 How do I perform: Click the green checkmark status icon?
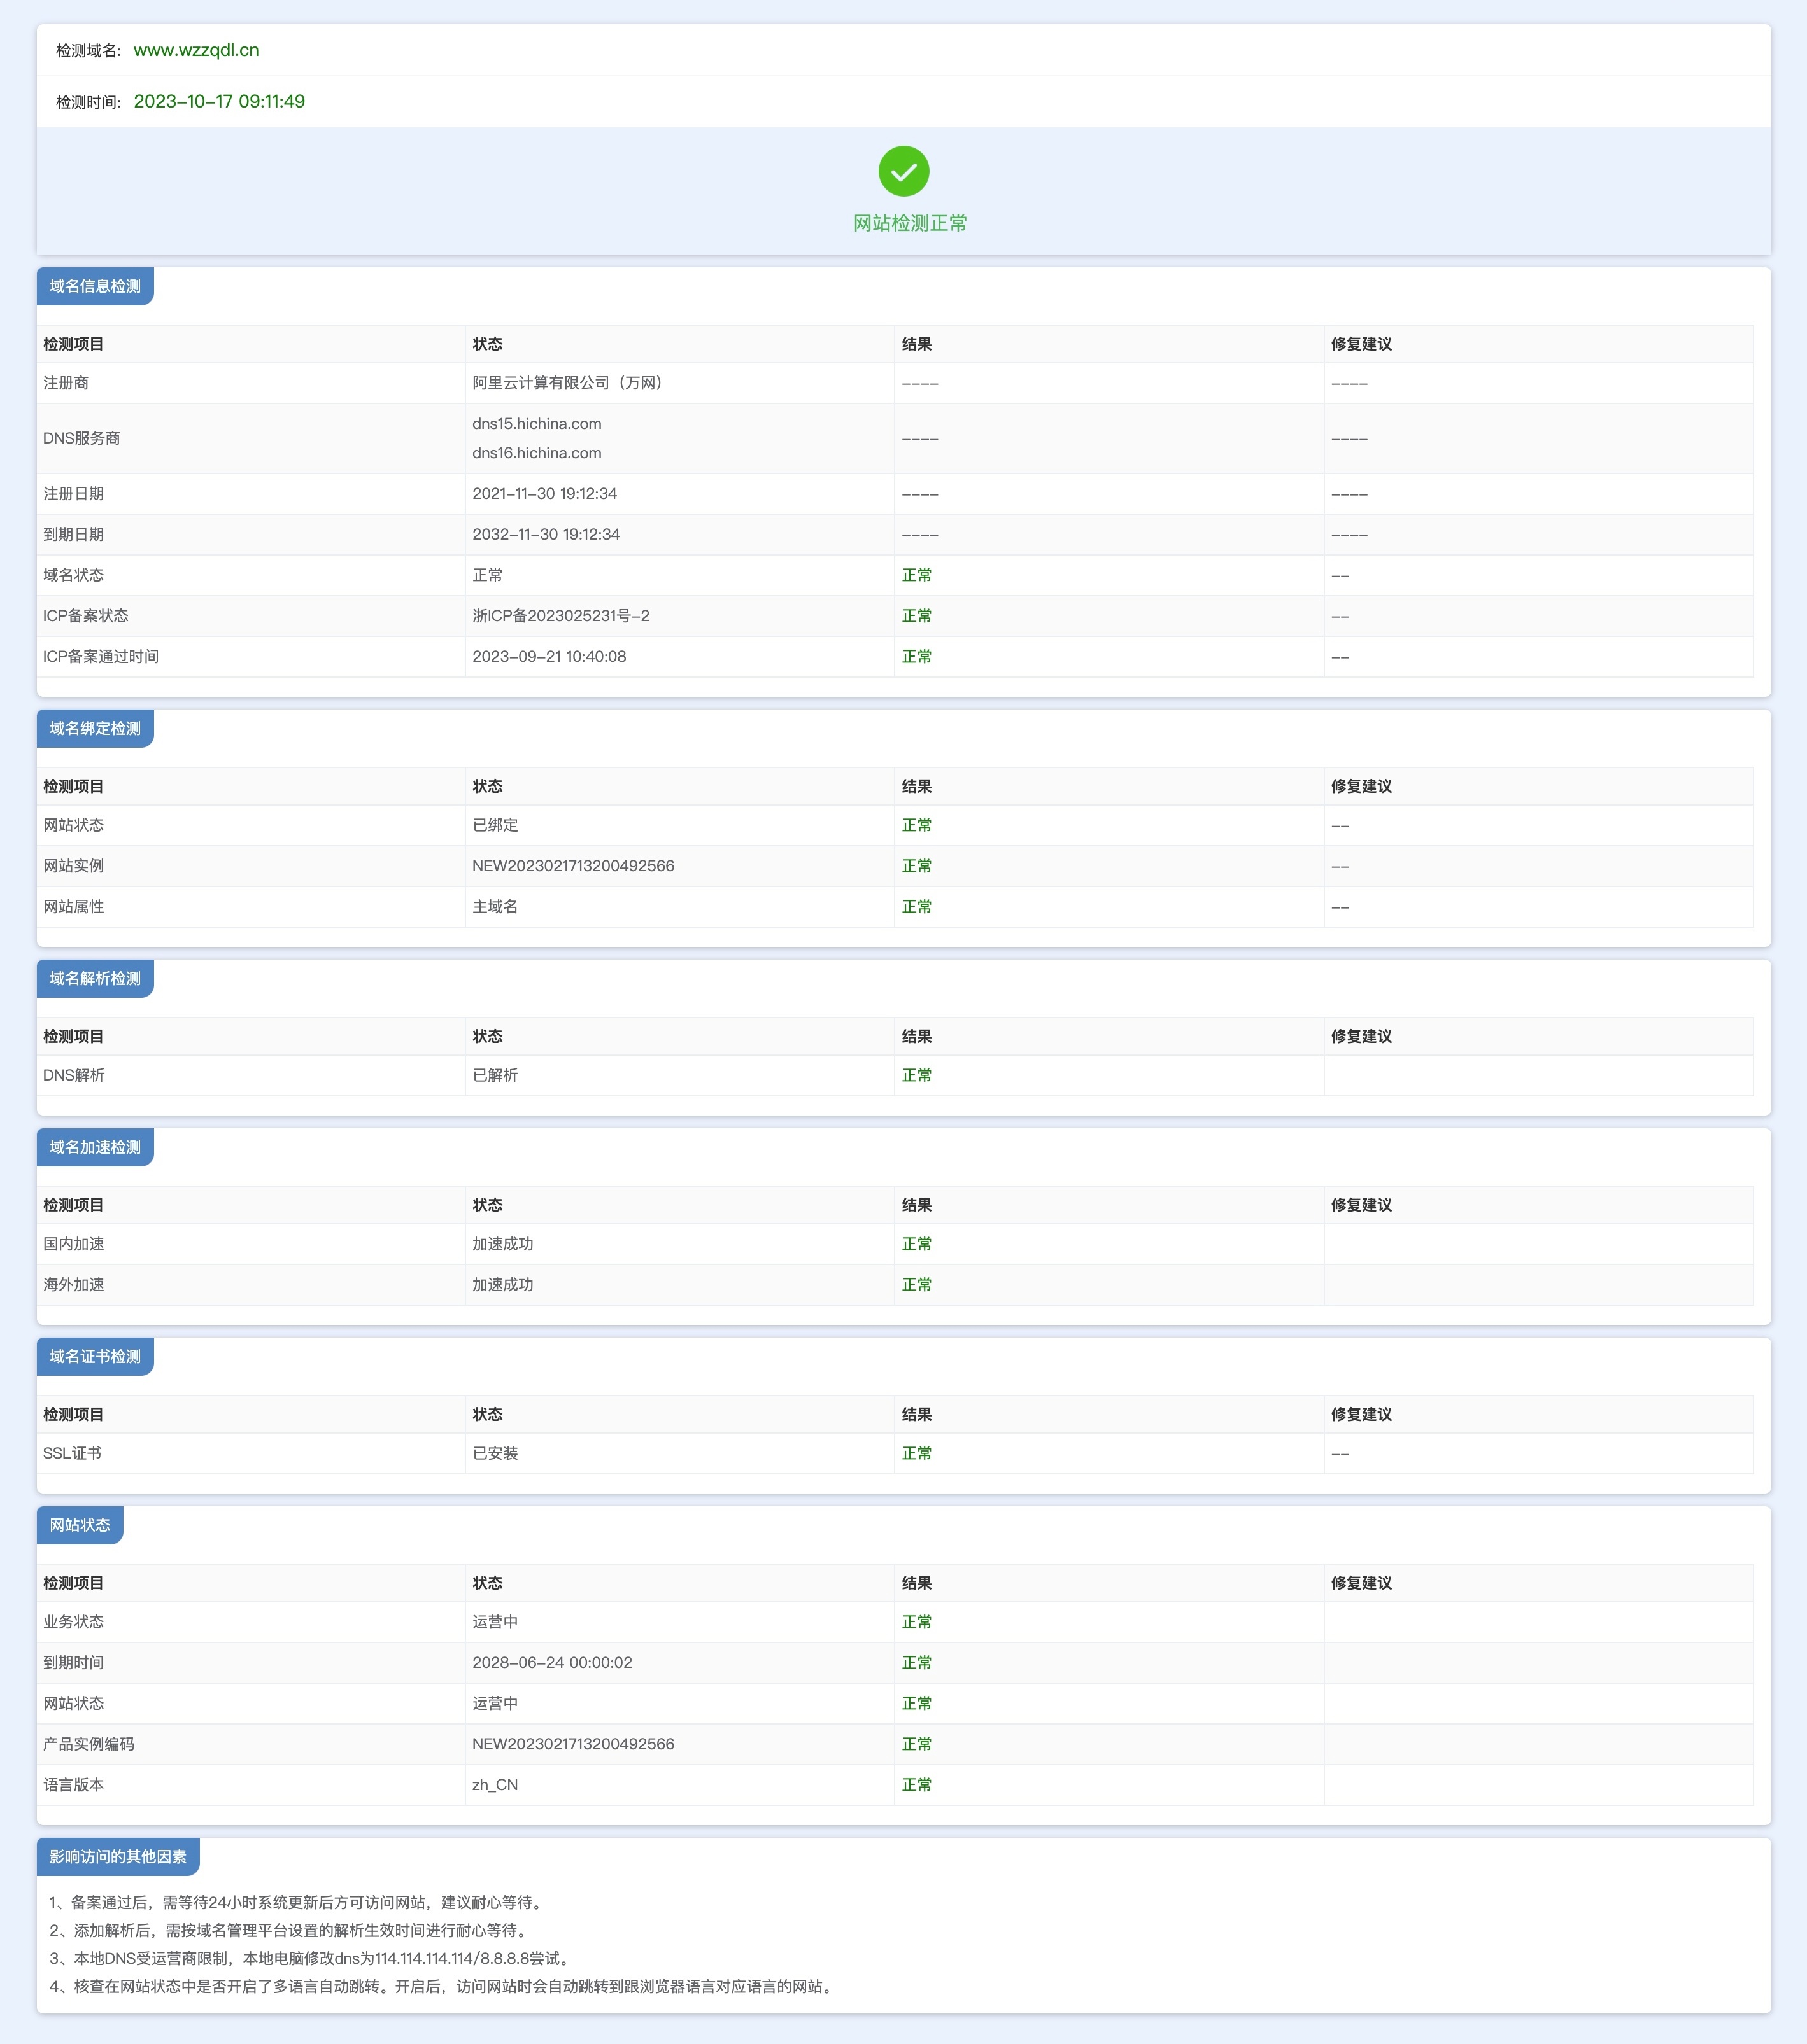903,172
